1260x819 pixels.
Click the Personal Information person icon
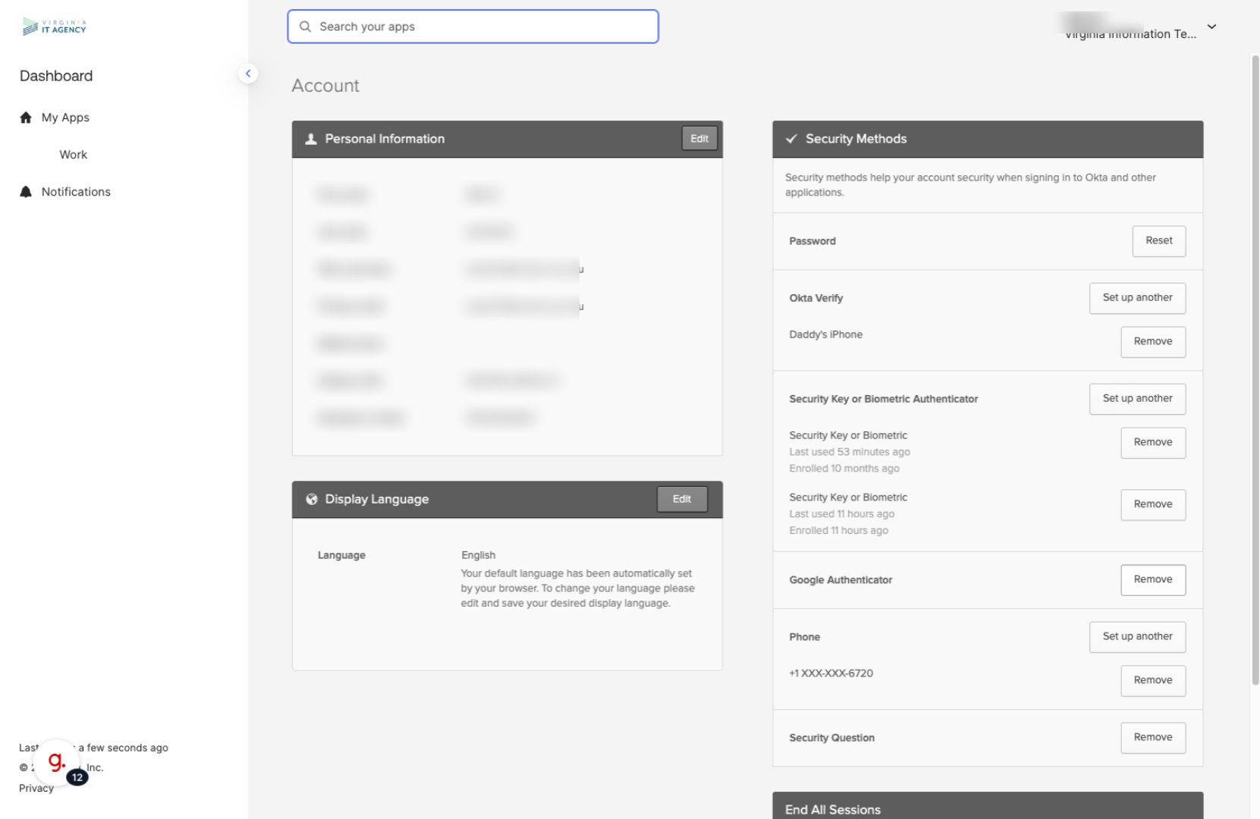(x=311, y=139)
